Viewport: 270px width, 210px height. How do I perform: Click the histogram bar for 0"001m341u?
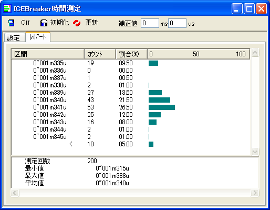click(x=162, y=107)
